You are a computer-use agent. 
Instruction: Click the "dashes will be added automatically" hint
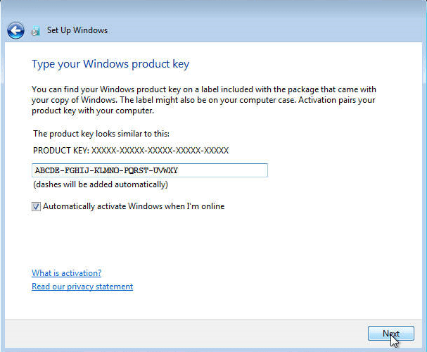click(x=100, y=184)
